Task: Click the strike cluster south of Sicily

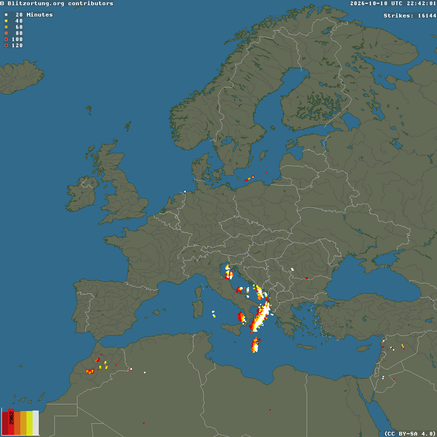Action: (x=255, y=345)
